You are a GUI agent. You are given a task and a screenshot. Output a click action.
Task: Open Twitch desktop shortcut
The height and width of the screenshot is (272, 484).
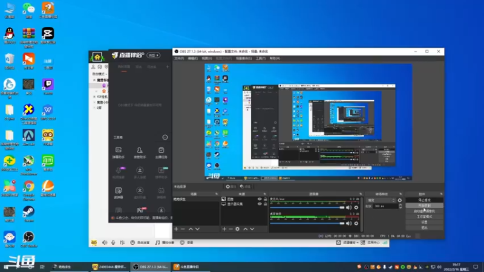point(48,86)
